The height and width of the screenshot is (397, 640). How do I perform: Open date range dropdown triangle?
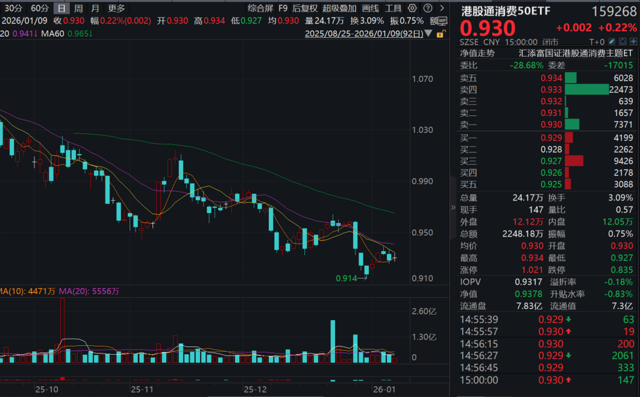(x=428, y=34)
